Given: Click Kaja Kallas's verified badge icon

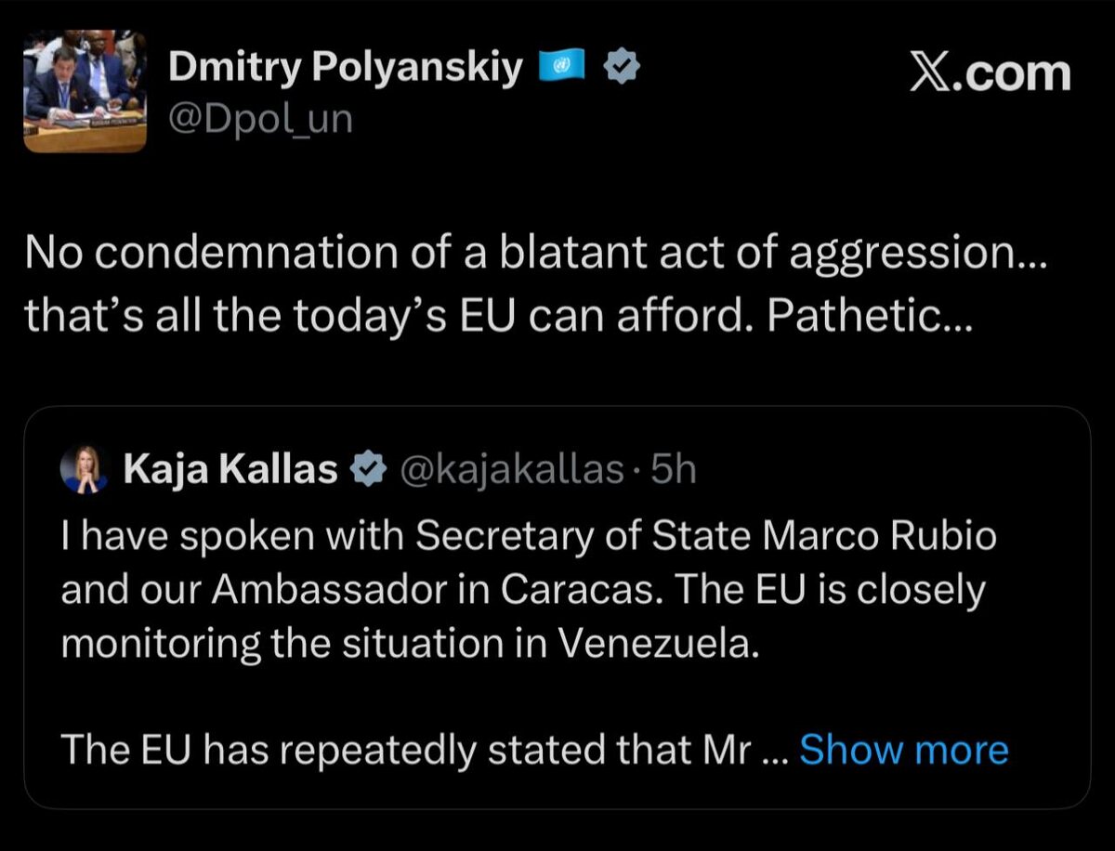Looking at the screenshot, I should pos(368,471).
